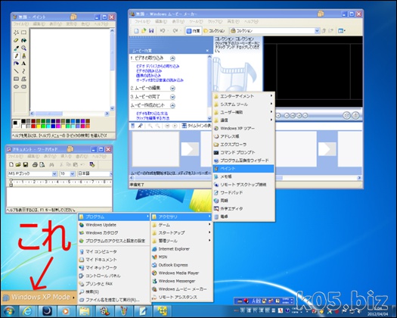Select the Fill With Color bucket in Paint

coord(23,40)
